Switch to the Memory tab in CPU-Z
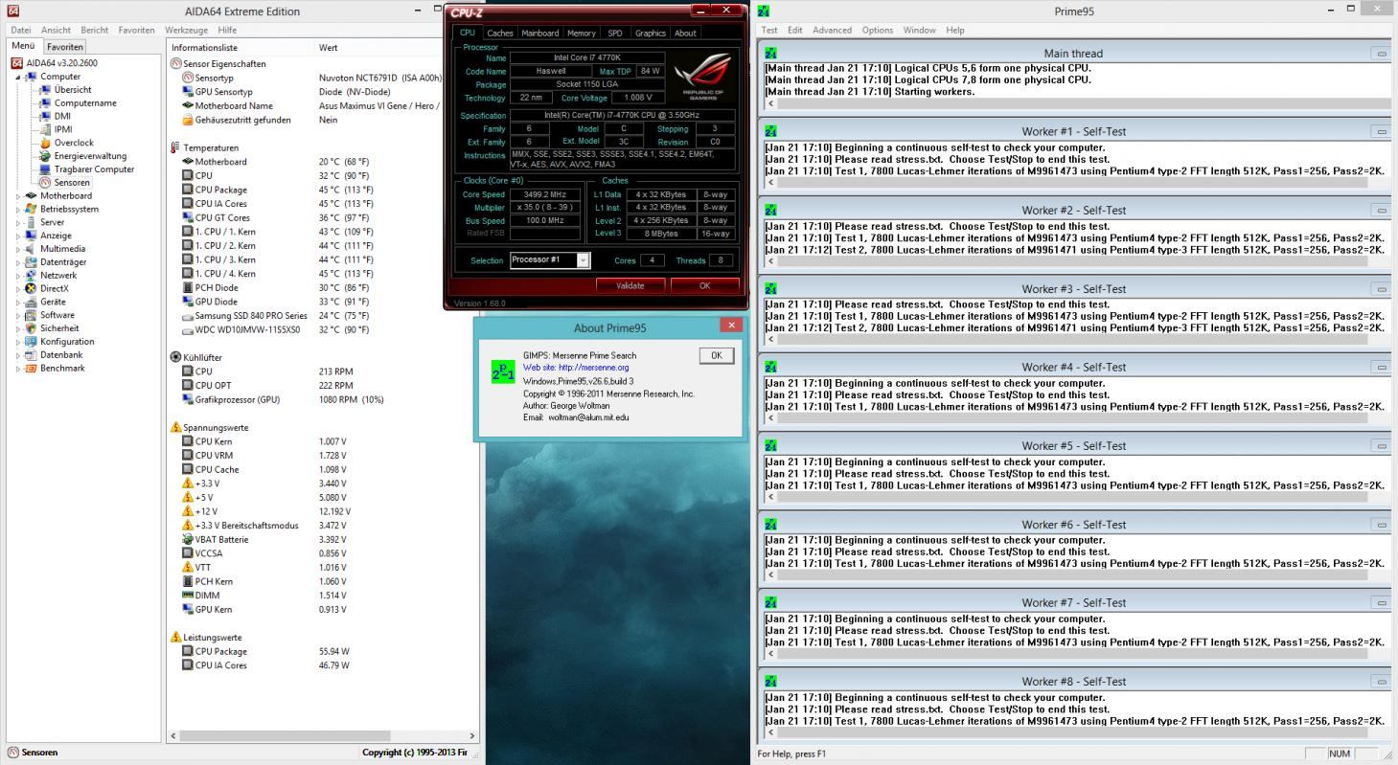Image resolution: width=1398 pixels, height=765 pixels. click(581, 33)
